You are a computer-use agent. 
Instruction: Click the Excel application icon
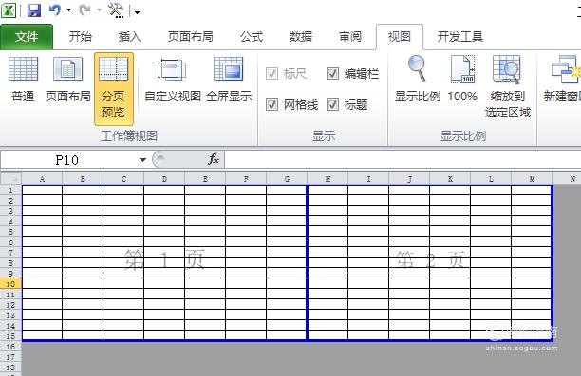pyautogui.click(x=9, y=10)
